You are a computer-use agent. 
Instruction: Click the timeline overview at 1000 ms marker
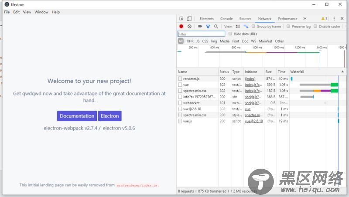pos(278,48)
